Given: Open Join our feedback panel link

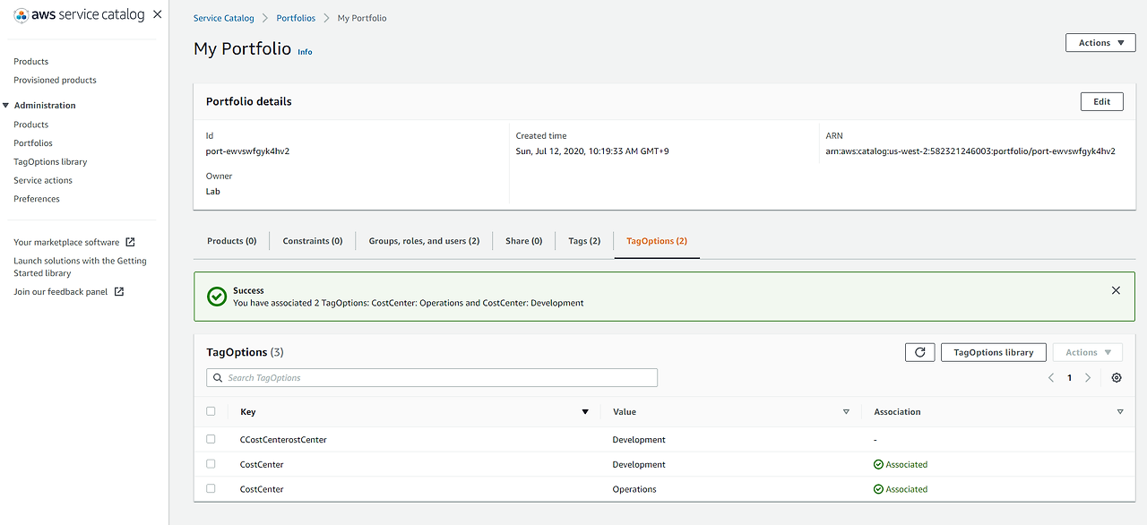Looking at the screenshot, I should pyautogui.click(x=61, y=291).
